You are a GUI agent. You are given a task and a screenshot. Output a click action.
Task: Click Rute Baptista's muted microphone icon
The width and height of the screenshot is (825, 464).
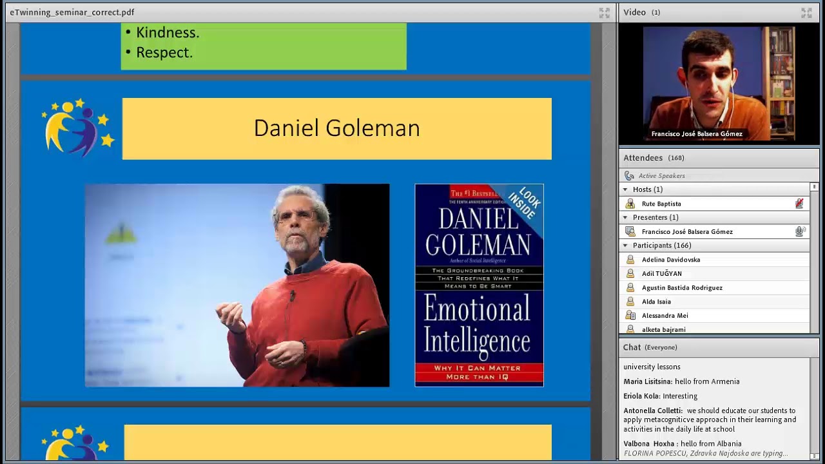pyautogui.click(x=799, y=204)
